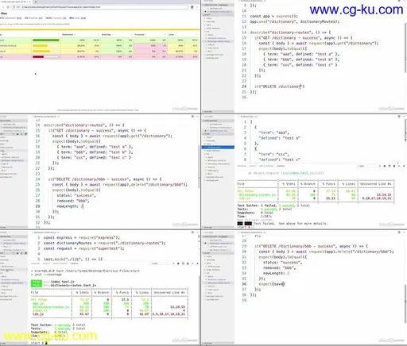Image resolution: width=407 pixels, height=346 pixels.
Task: Open file link in pink coverage row
Action: [x=2, y=56]
